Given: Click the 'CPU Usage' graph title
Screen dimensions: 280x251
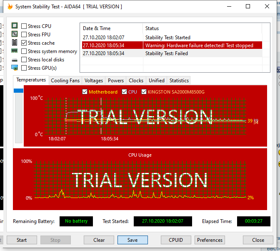Looking at the screenshot, I should click(140, 155).
